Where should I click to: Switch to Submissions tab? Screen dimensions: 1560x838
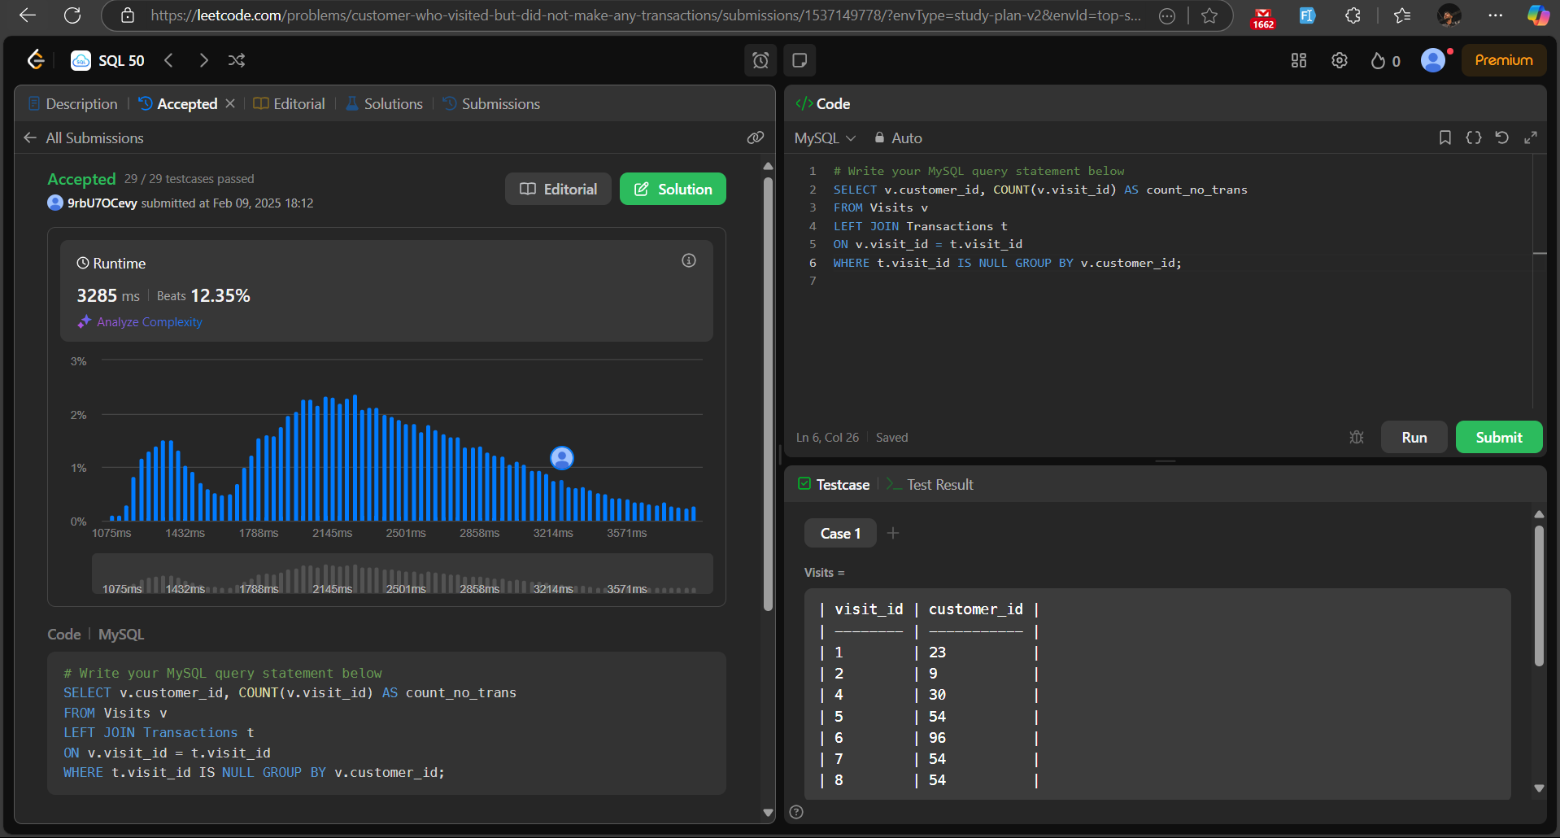click(491, 103)
